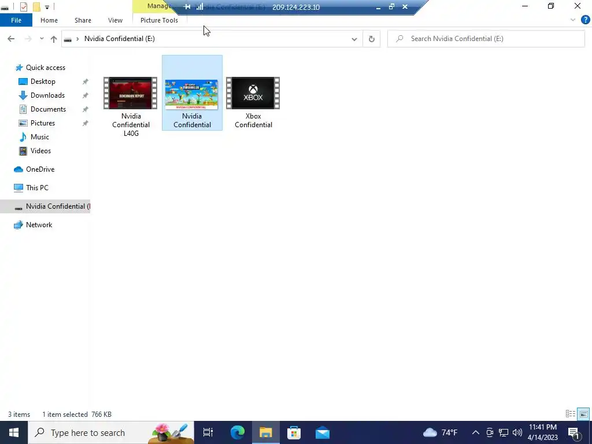Click the forward navigation arrow
592x444 pixels.
tap(28, 39)
